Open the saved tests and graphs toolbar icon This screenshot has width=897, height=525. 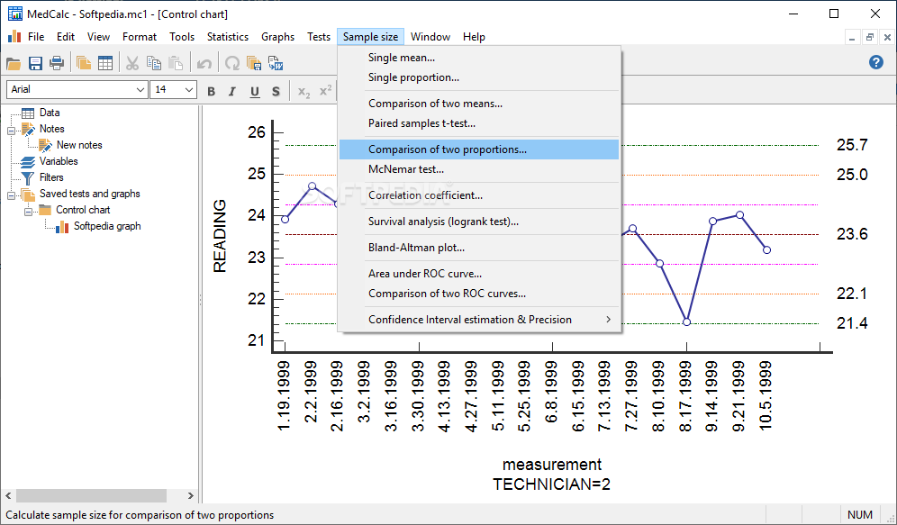tap(84, 63)
